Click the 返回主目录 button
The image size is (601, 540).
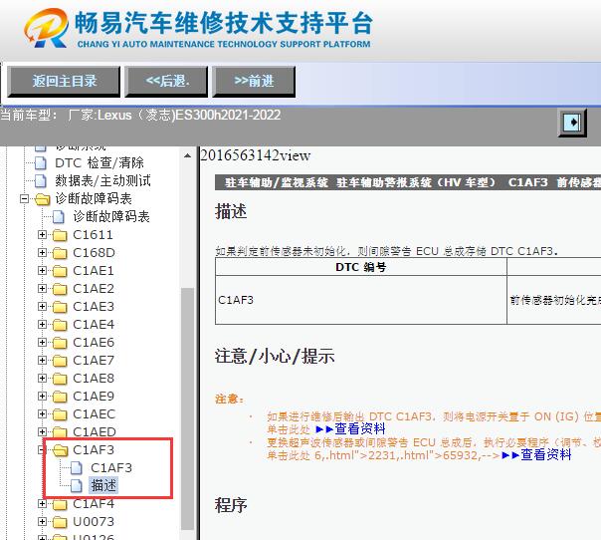coord(64,81)
